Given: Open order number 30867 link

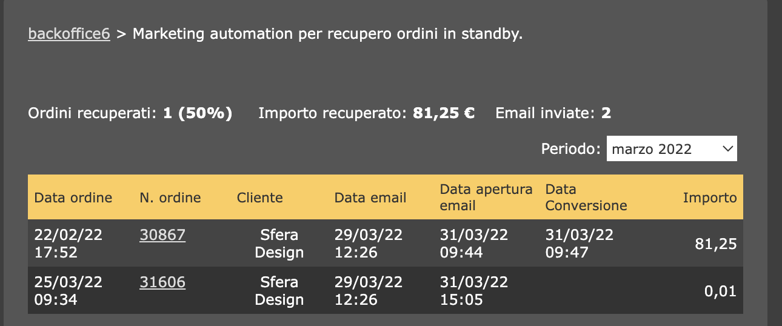Looking at the screenshot, I should pos(162,235).
